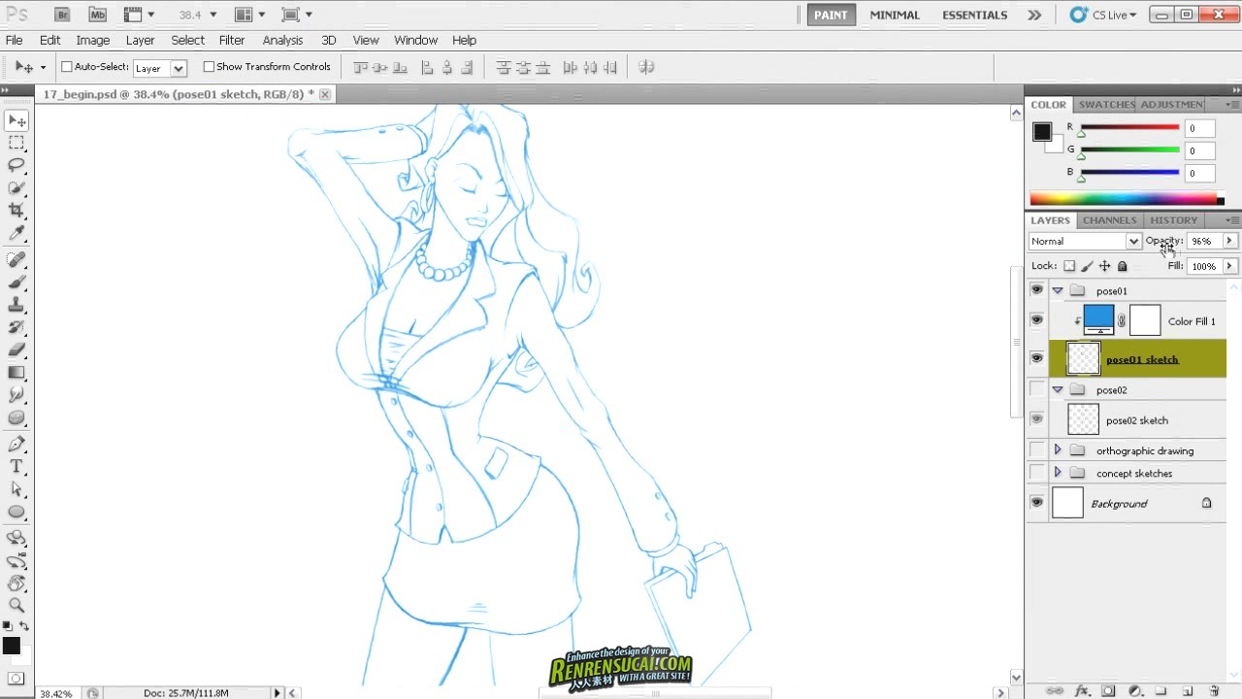The image size is (1242, 699).
Task: Hide the pose01 group
Action: coord(1037,290)
